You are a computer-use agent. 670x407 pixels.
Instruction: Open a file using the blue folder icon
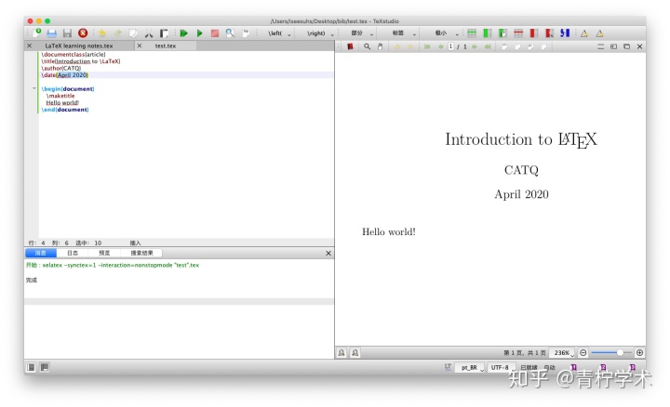pyautogui.click(x=52, y=33)
